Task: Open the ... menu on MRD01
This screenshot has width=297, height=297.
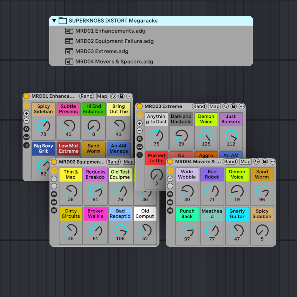Action: click(x=129, y=96)
